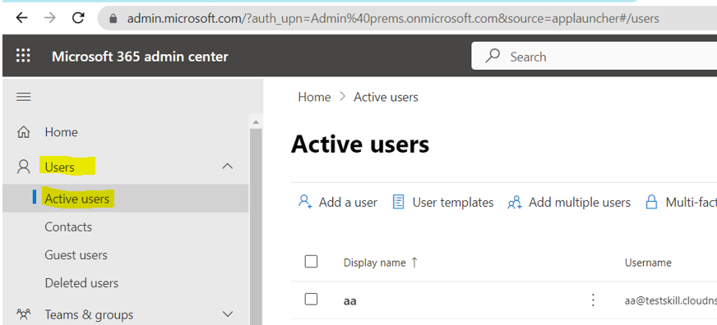
Task: Collapse the Users section chevron
Action: pyautogui.click(x=227, y=166)
